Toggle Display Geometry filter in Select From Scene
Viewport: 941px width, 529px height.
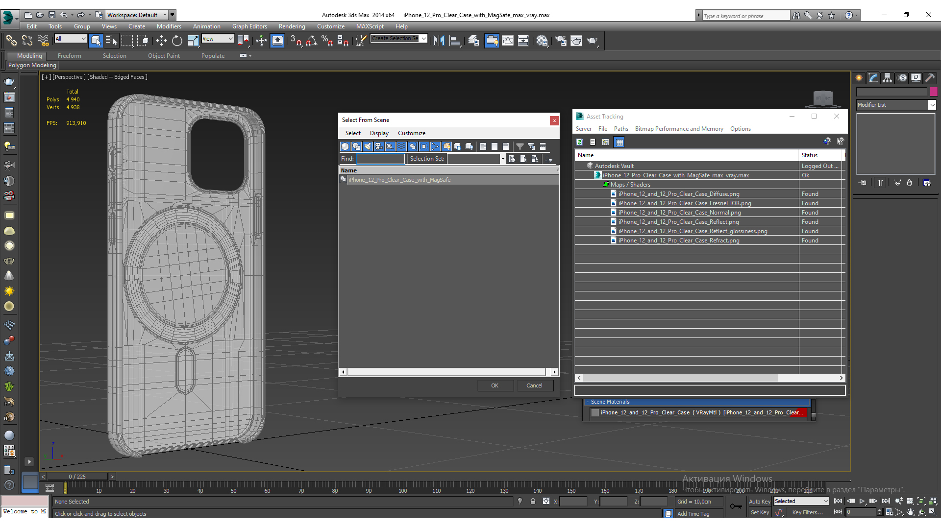[x=345, y=146]
